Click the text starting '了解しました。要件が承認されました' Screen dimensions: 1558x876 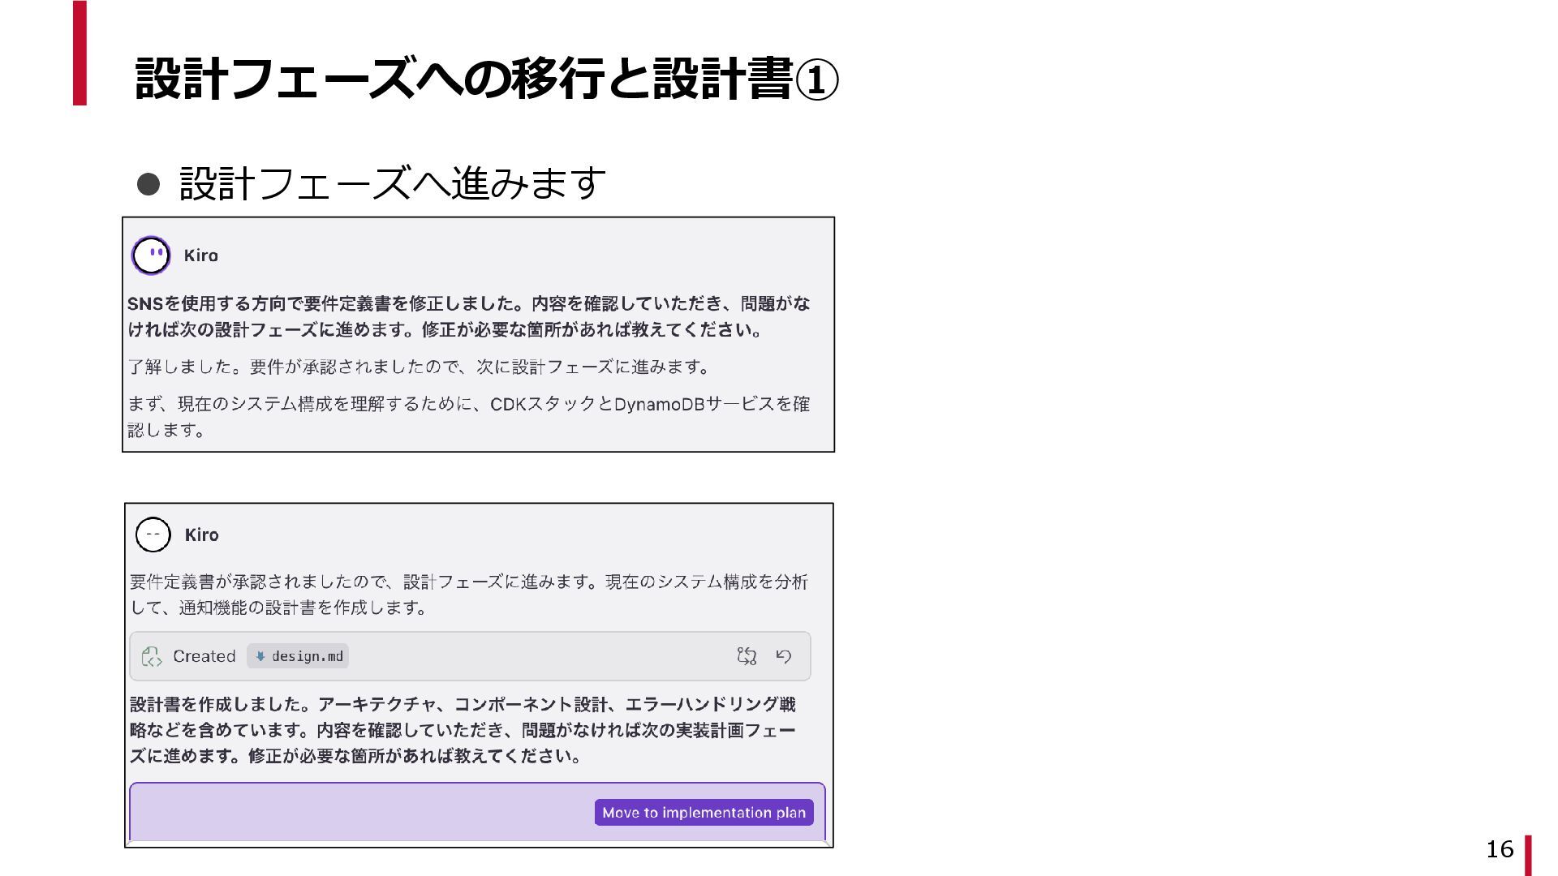[x=420, y=367]
